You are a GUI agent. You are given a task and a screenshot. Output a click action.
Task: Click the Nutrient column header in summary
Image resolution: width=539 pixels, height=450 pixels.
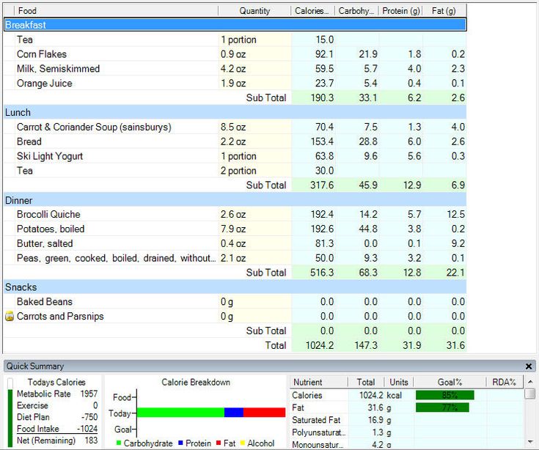click(319, 382)
